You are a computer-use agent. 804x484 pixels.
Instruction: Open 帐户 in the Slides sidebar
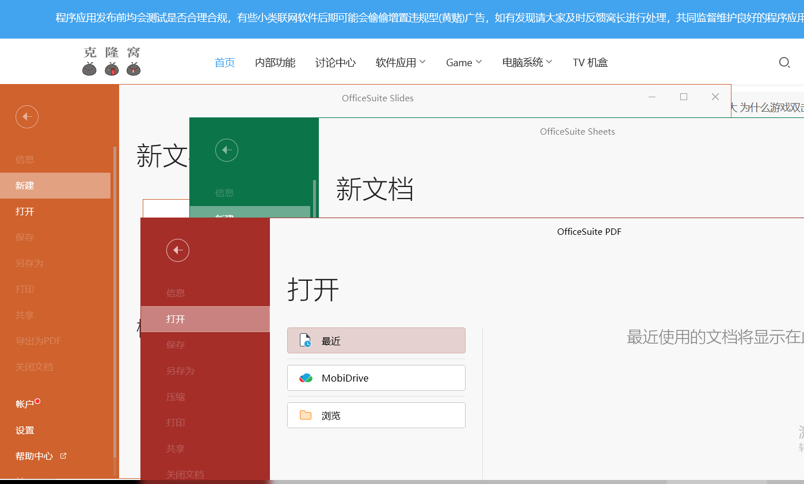[25, 404]
